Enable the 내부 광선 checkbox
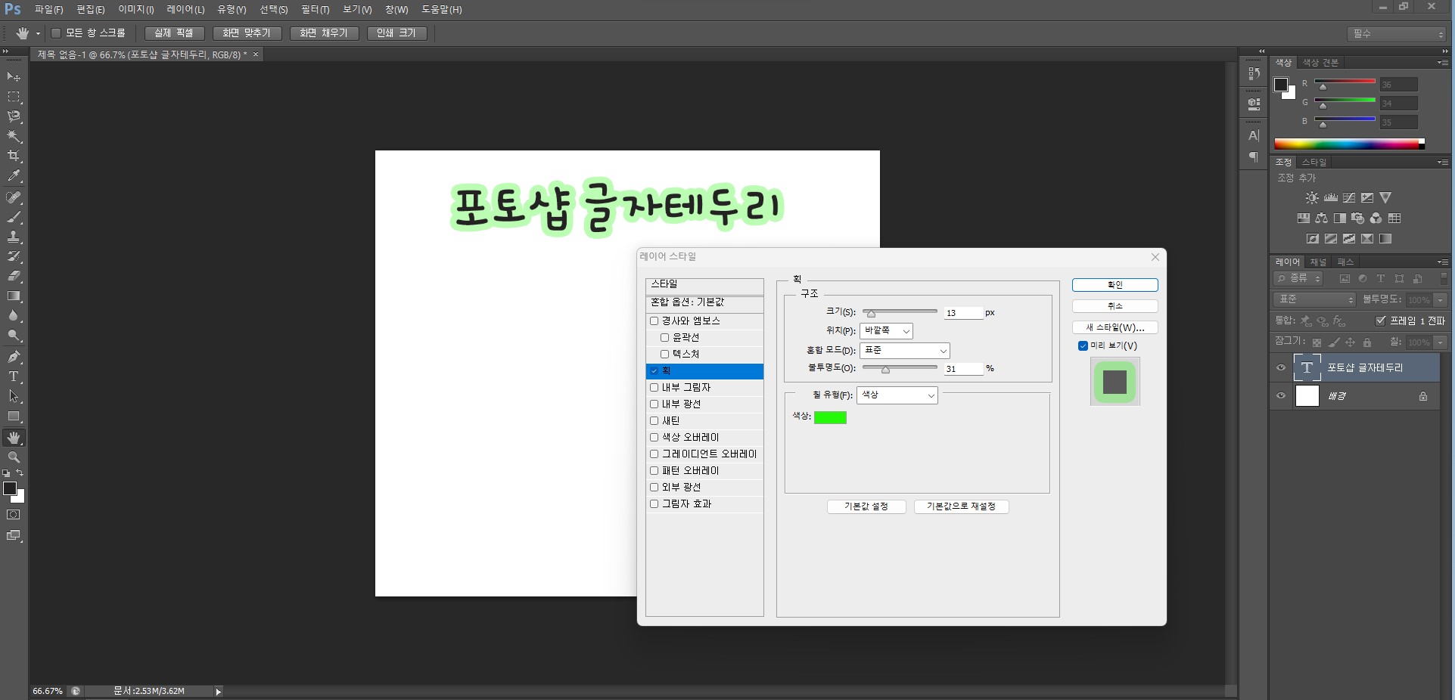 pos(654,404)
